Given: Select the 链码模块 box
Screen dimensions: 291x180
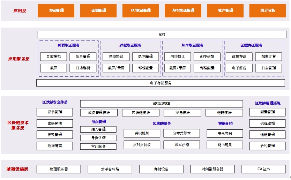Looking at the screenshot, I should 224,113.
